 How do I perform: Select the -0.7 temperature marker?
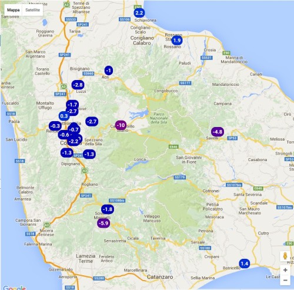click(x=74, y=129)
